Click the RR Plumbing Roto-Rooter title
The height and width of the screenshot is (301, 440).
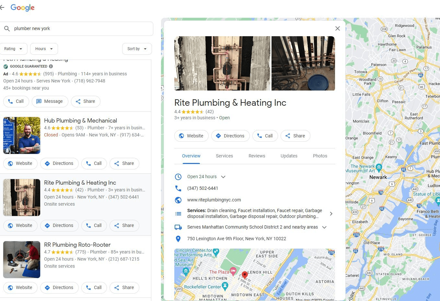77,245
